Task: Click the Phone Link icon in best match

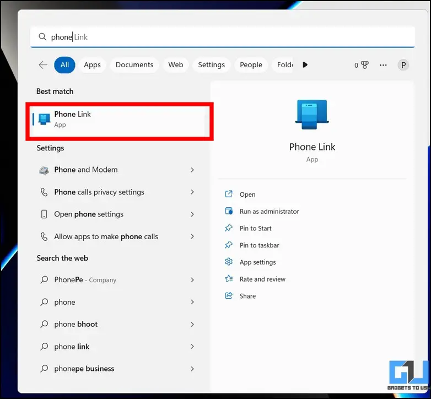Action: tap(44, 119)
